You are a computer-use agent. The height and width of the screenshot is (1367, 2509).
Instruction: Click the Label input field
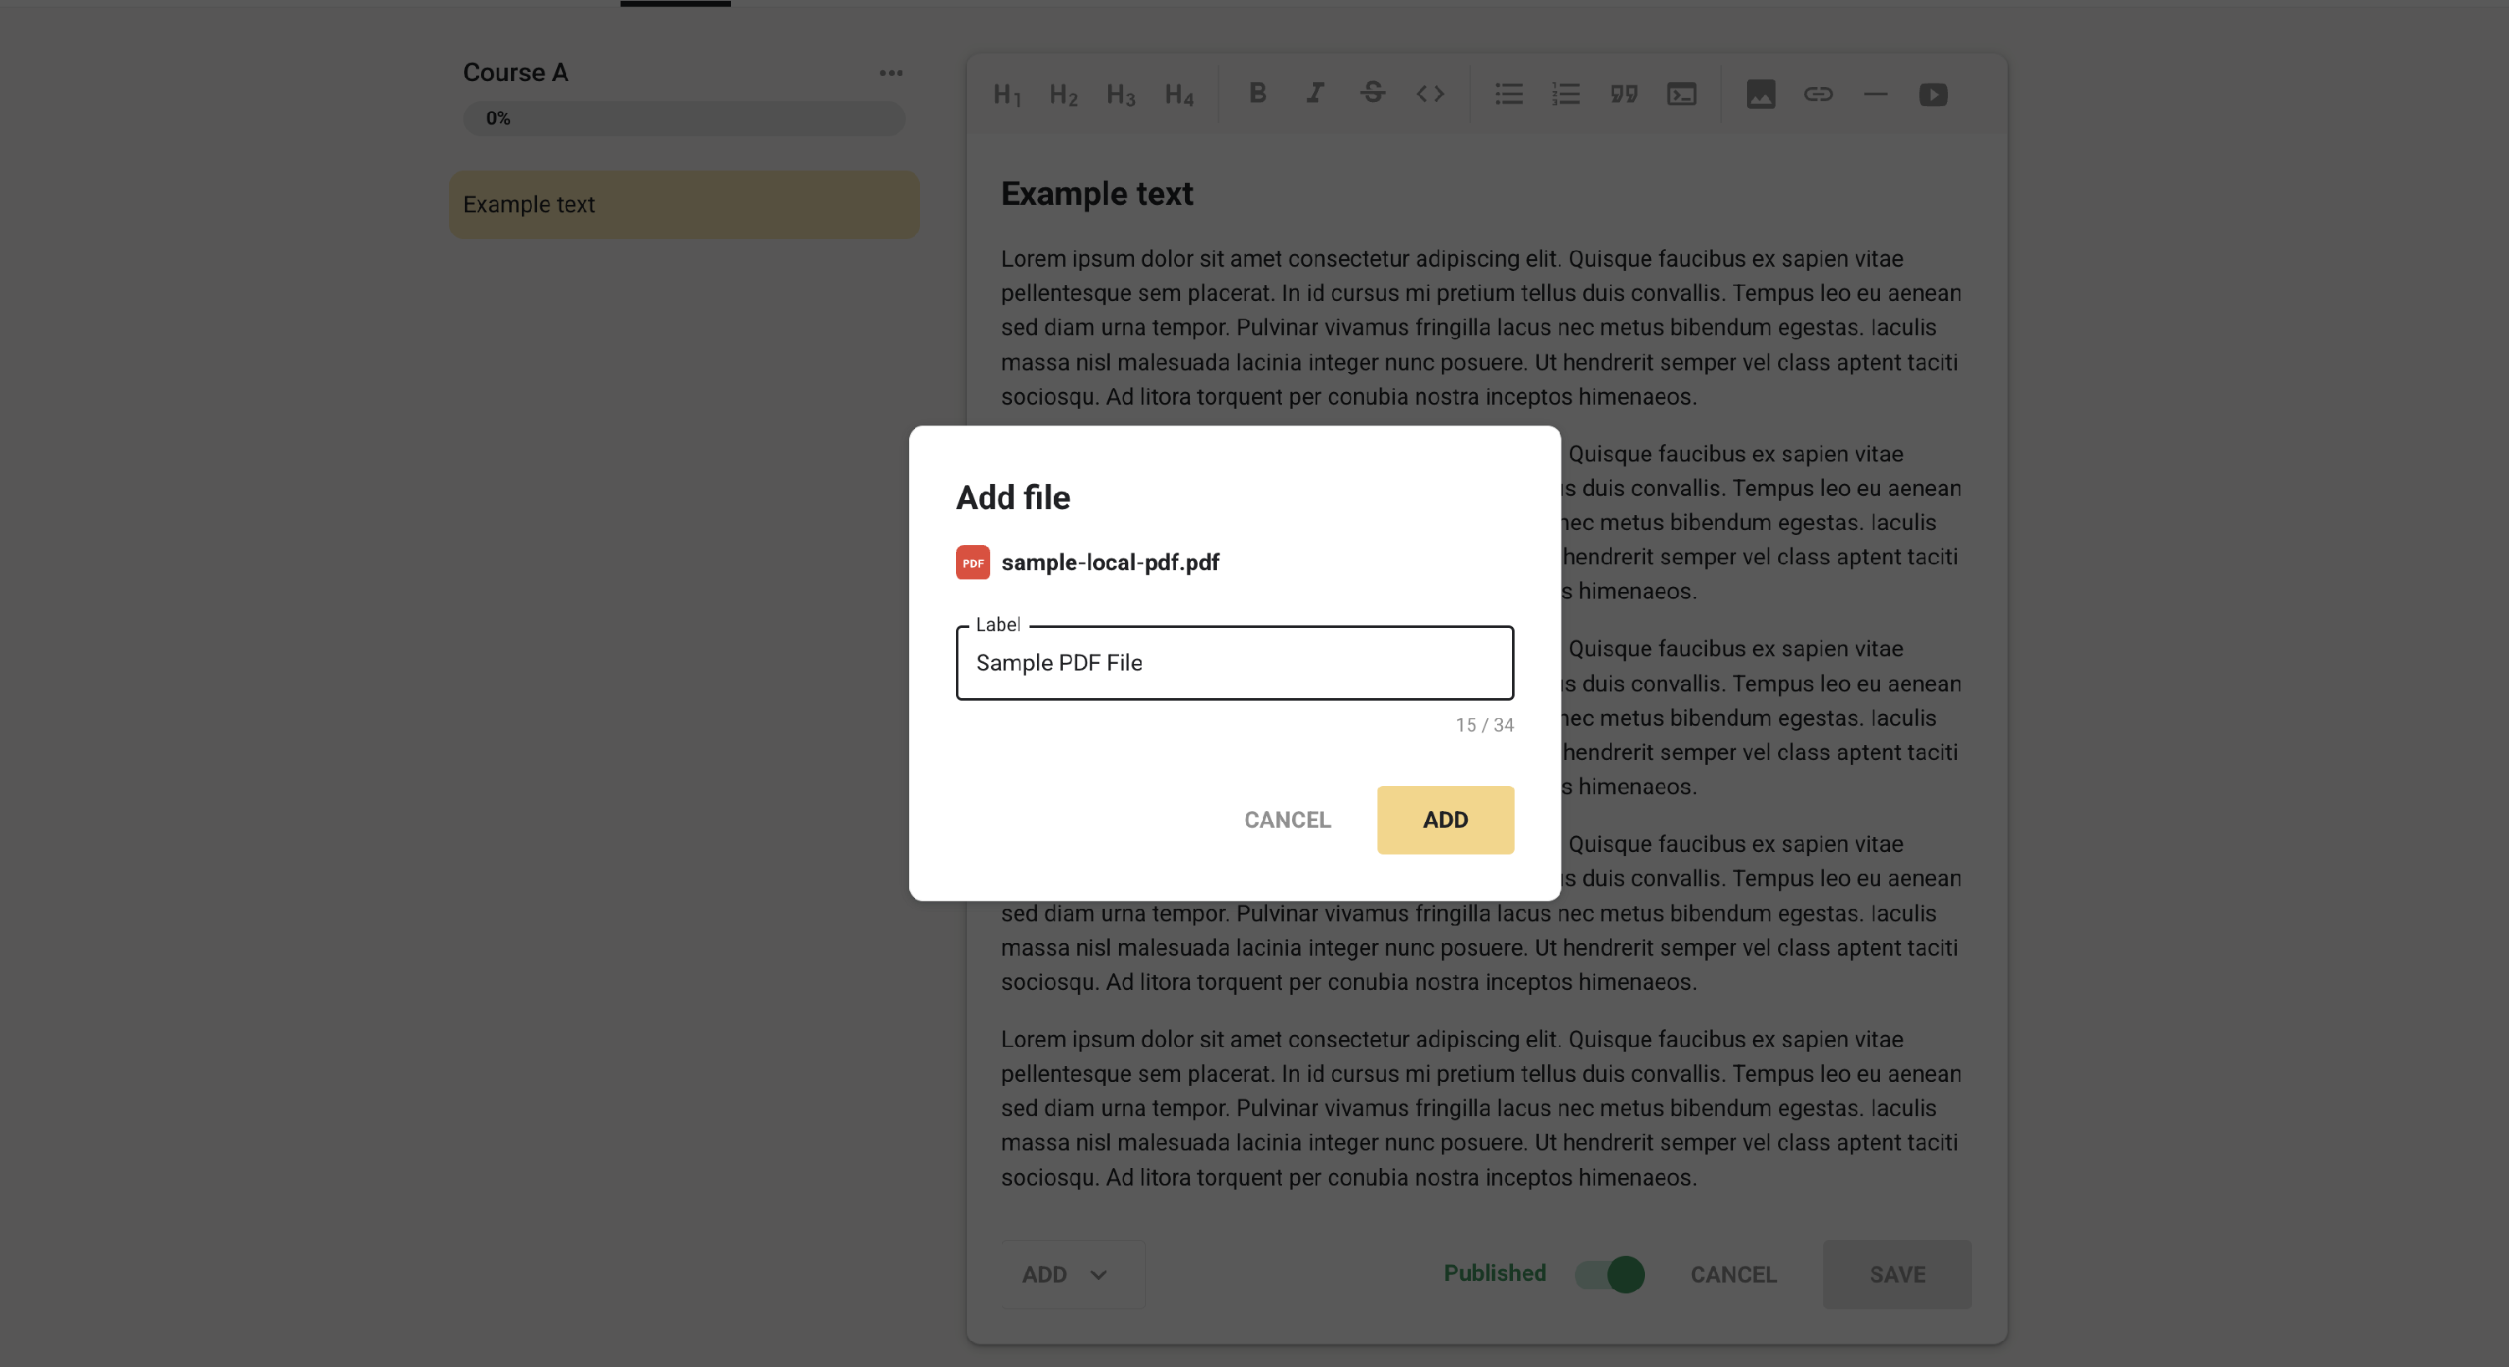coord(1234,663)
